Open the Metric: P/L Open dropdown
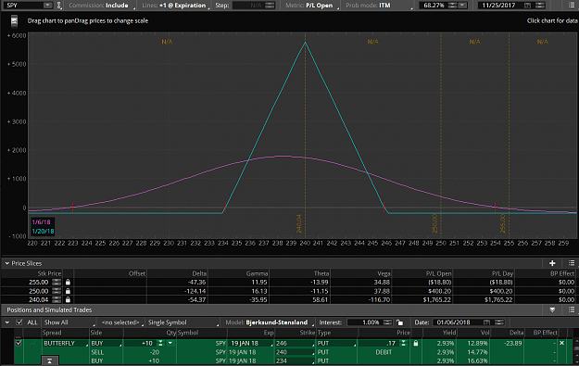The height and width of the screenshot is (366, 579). [x=311, y=6]
